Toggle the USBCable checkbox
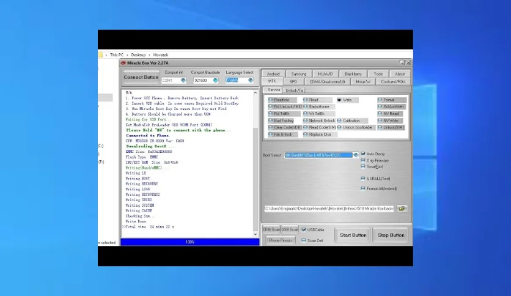This screenshot has width=511, height=296. [303, 229]
